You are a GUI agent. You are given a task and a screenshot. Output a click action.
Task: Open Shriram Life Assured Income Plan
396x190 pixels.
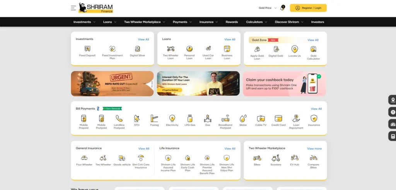point(168,158)
